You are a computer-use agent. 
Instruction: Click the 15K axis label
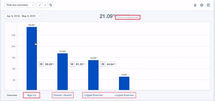pos(13,58)
